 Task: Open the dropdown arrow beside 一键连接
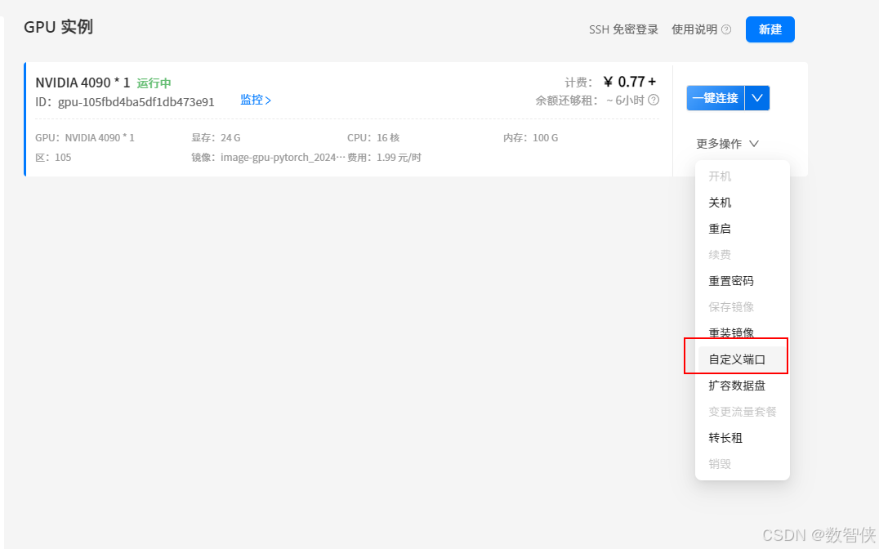tap(757, 98)
